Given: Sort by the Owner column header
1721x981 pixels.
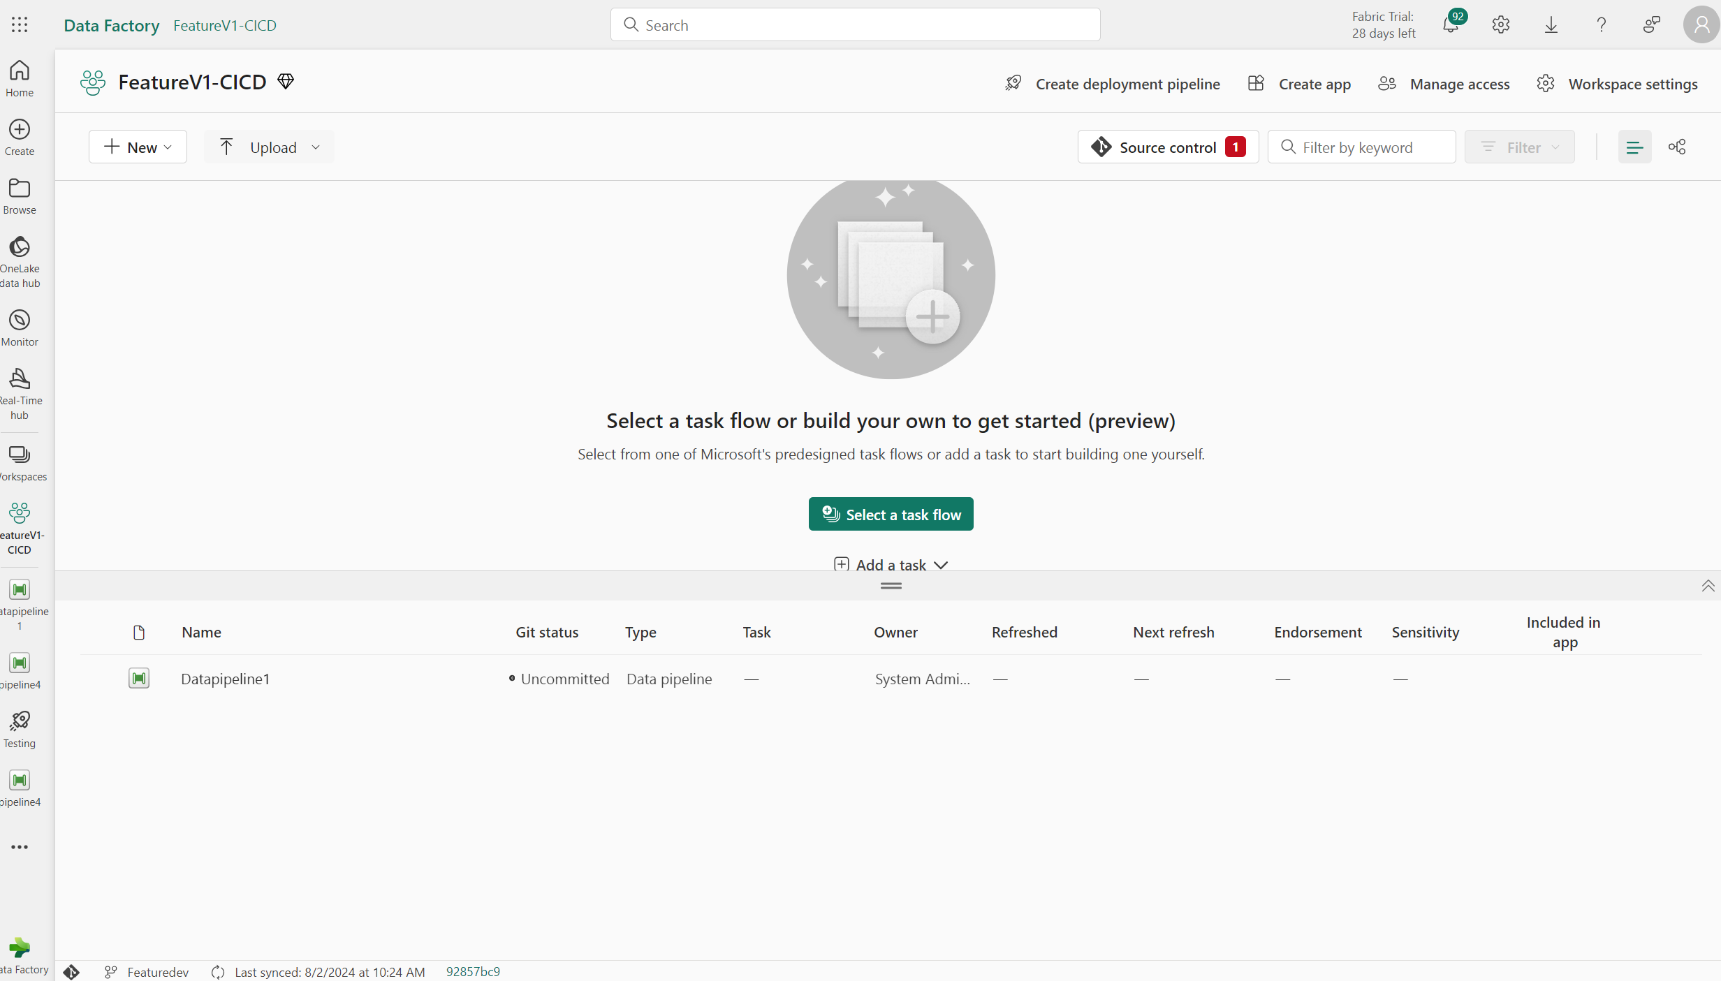Looking at the screenshot, I should click(x=895, y=632).
